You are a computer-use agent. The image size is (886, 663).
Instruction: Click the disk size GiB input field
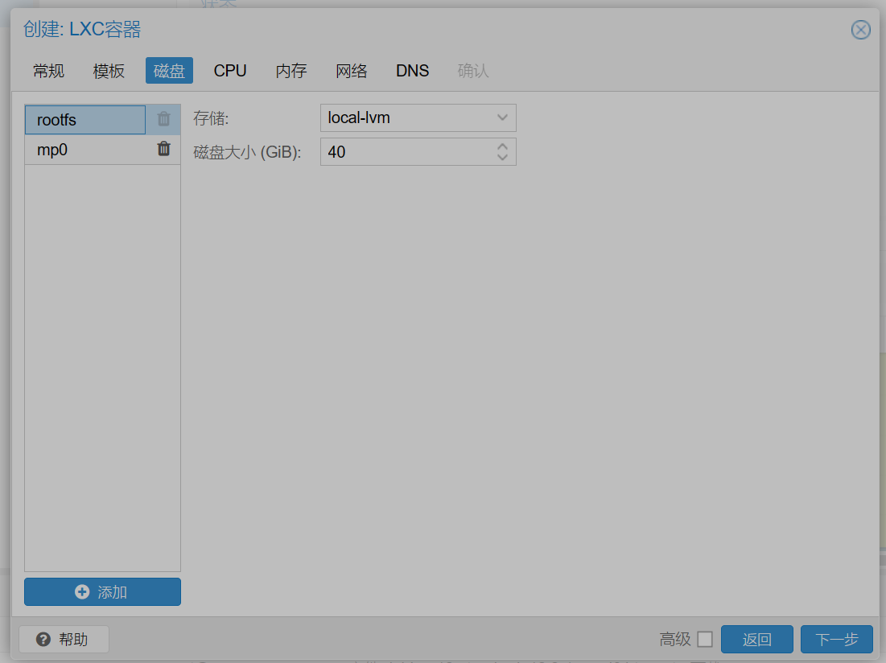pos(408,152)
